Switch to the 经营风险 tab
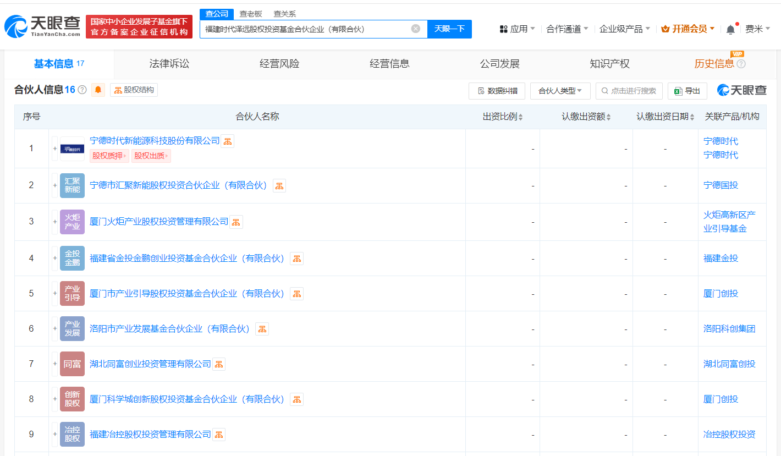Screen dimensions: 781x456 click(279, 64)
